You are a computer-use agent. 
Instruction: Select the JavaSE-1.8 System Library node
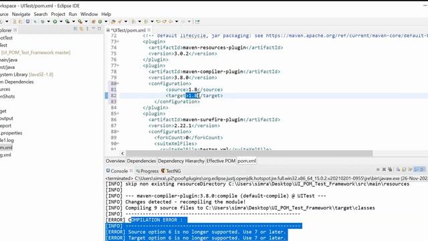click(x=27, y=74)
